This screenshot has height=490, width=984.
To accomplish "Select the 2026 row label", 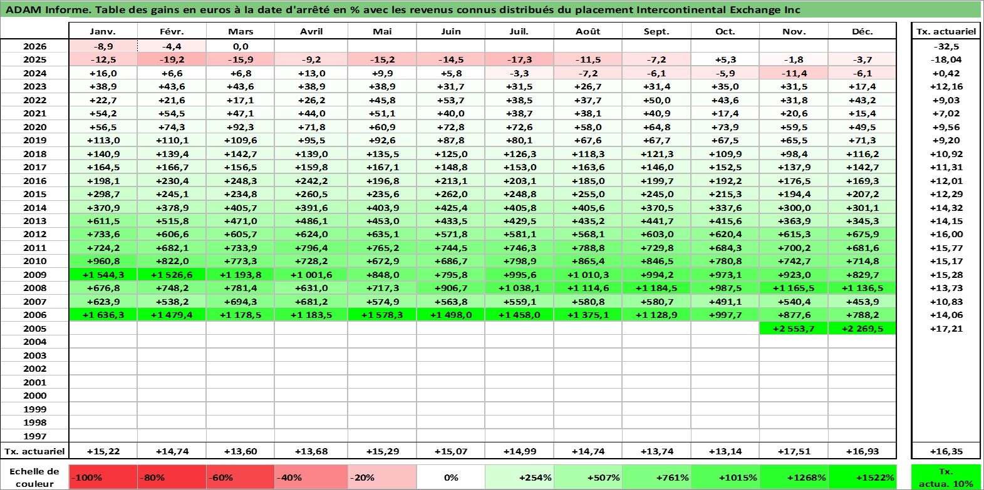I will tap(34, 46).
